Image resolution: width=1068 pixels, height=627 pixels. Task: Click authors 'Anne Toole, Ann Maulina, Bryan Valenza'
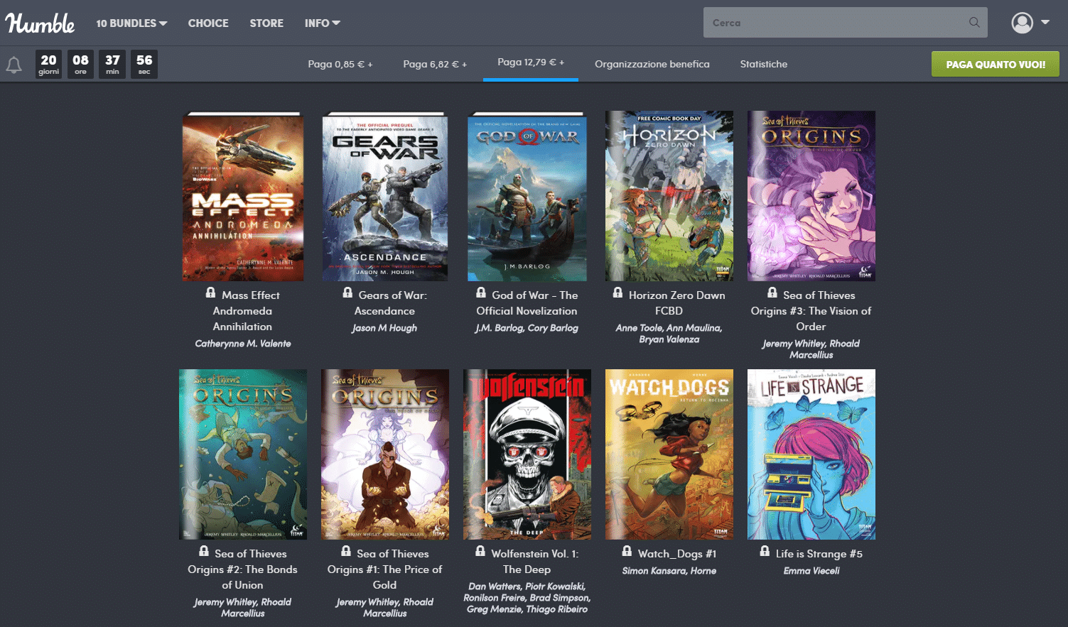coord(669,334)
